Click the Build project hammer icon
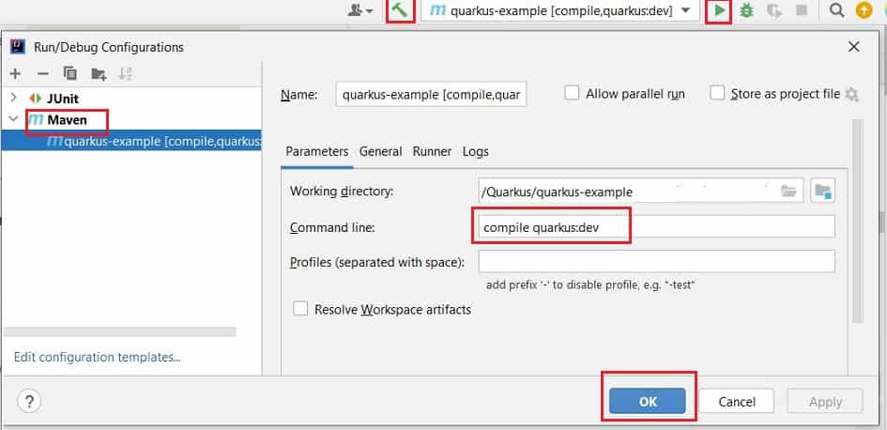This screenshot has height=430, width=887. (x=400, y=10)
